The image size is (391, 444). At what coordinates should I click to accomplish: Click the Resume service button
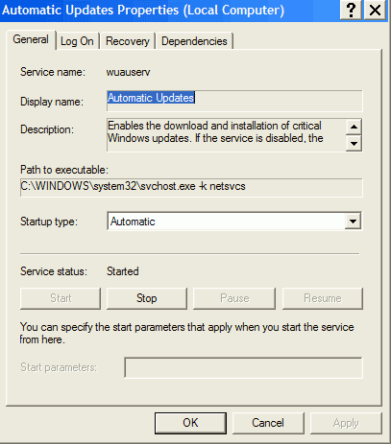pos(323,298)
